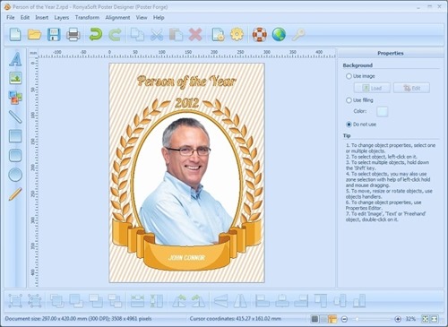Open program settings gear icon
The width and height of the screenshot is (448, 327).
(237, 35)
